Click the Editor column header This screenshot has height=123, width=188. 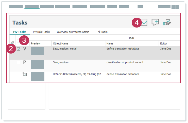[164, 43]
